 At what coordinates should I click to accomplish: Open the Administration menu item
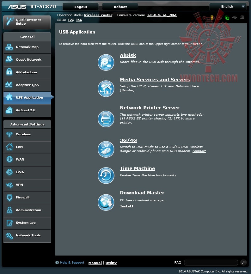tap(27, 210)
